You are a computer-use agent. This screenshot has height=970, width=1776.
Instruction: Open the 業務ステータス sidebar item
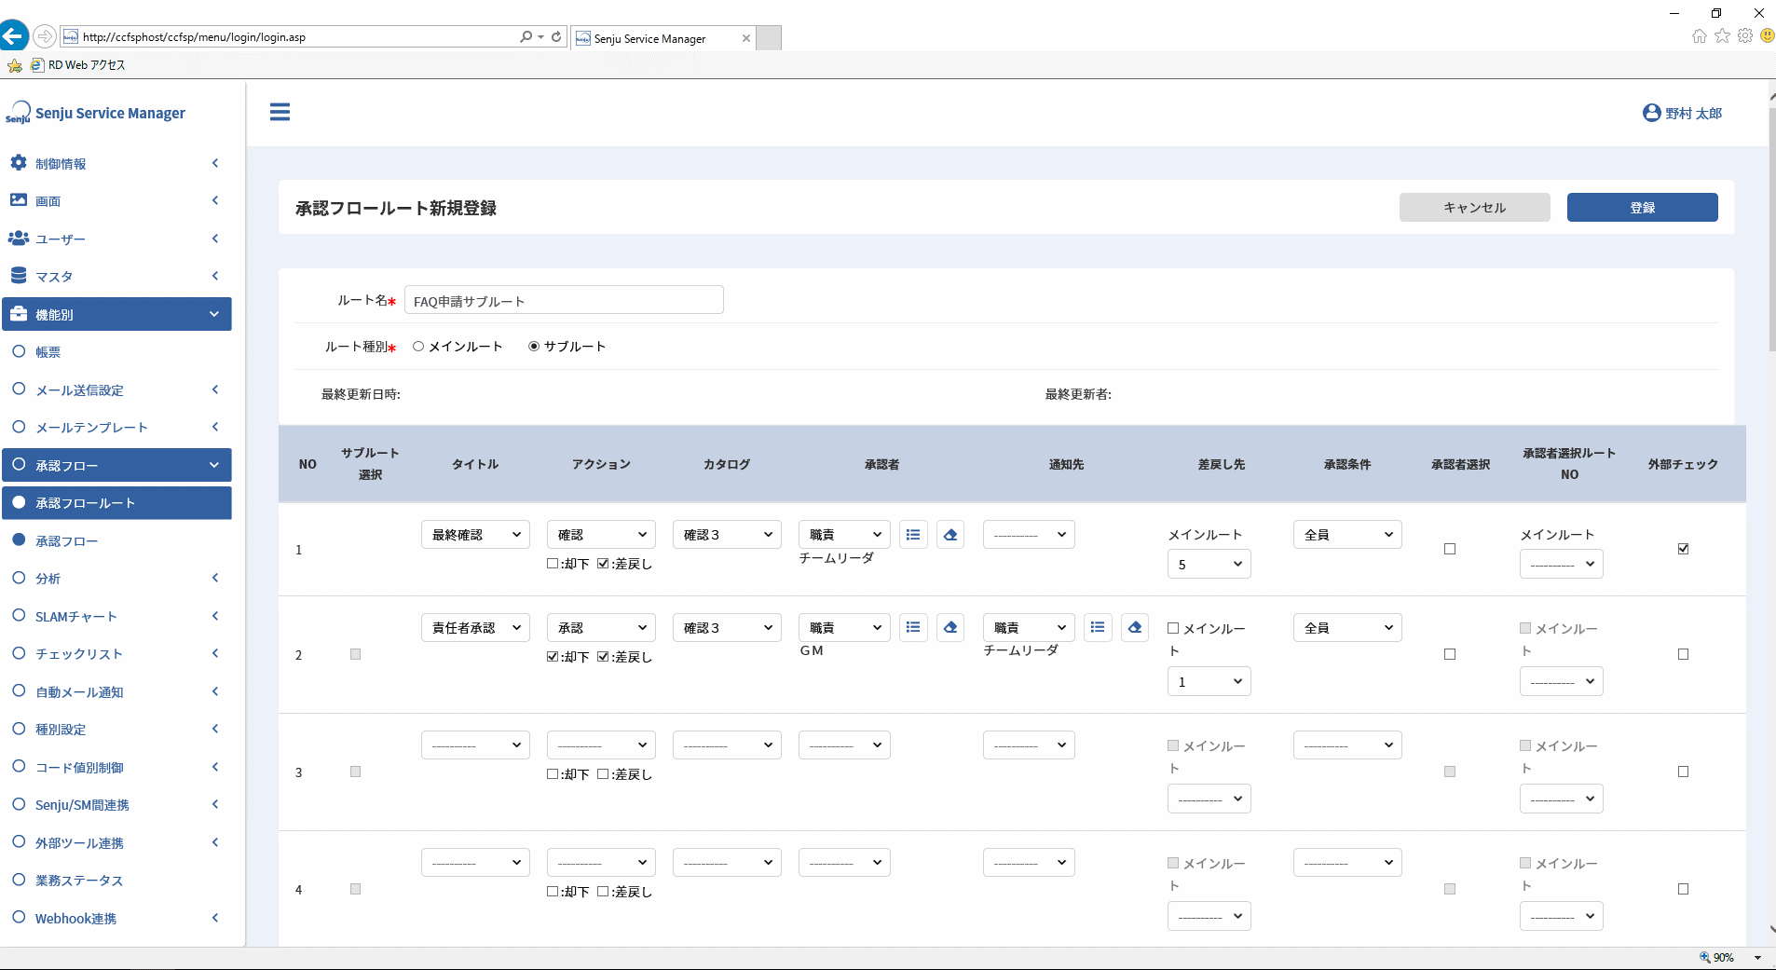click(x=116, y=881)
